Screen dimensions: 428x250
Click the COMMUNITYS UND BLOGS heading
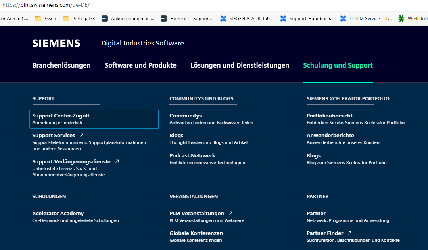click(202, 98)
